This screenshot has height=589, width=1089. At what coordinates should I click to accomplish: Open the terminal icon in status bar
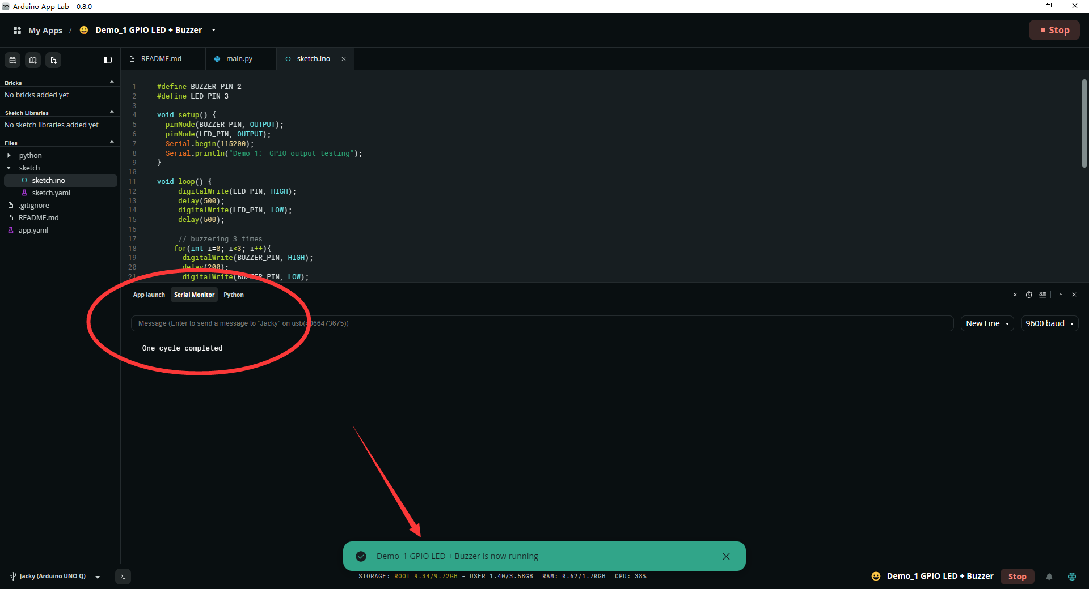(123, 577)
